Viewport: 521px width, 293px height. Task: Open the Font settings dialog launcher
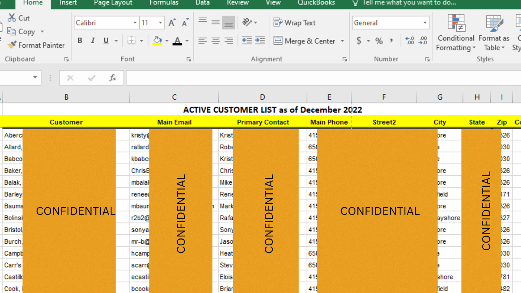[189, 59]
